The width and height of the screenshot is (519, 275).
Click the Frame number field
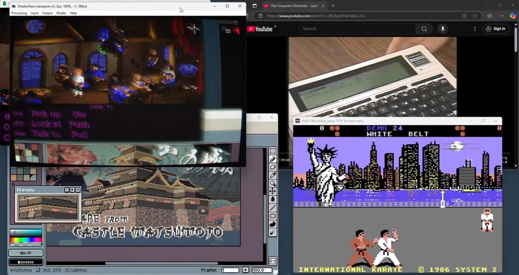[230, 270]
